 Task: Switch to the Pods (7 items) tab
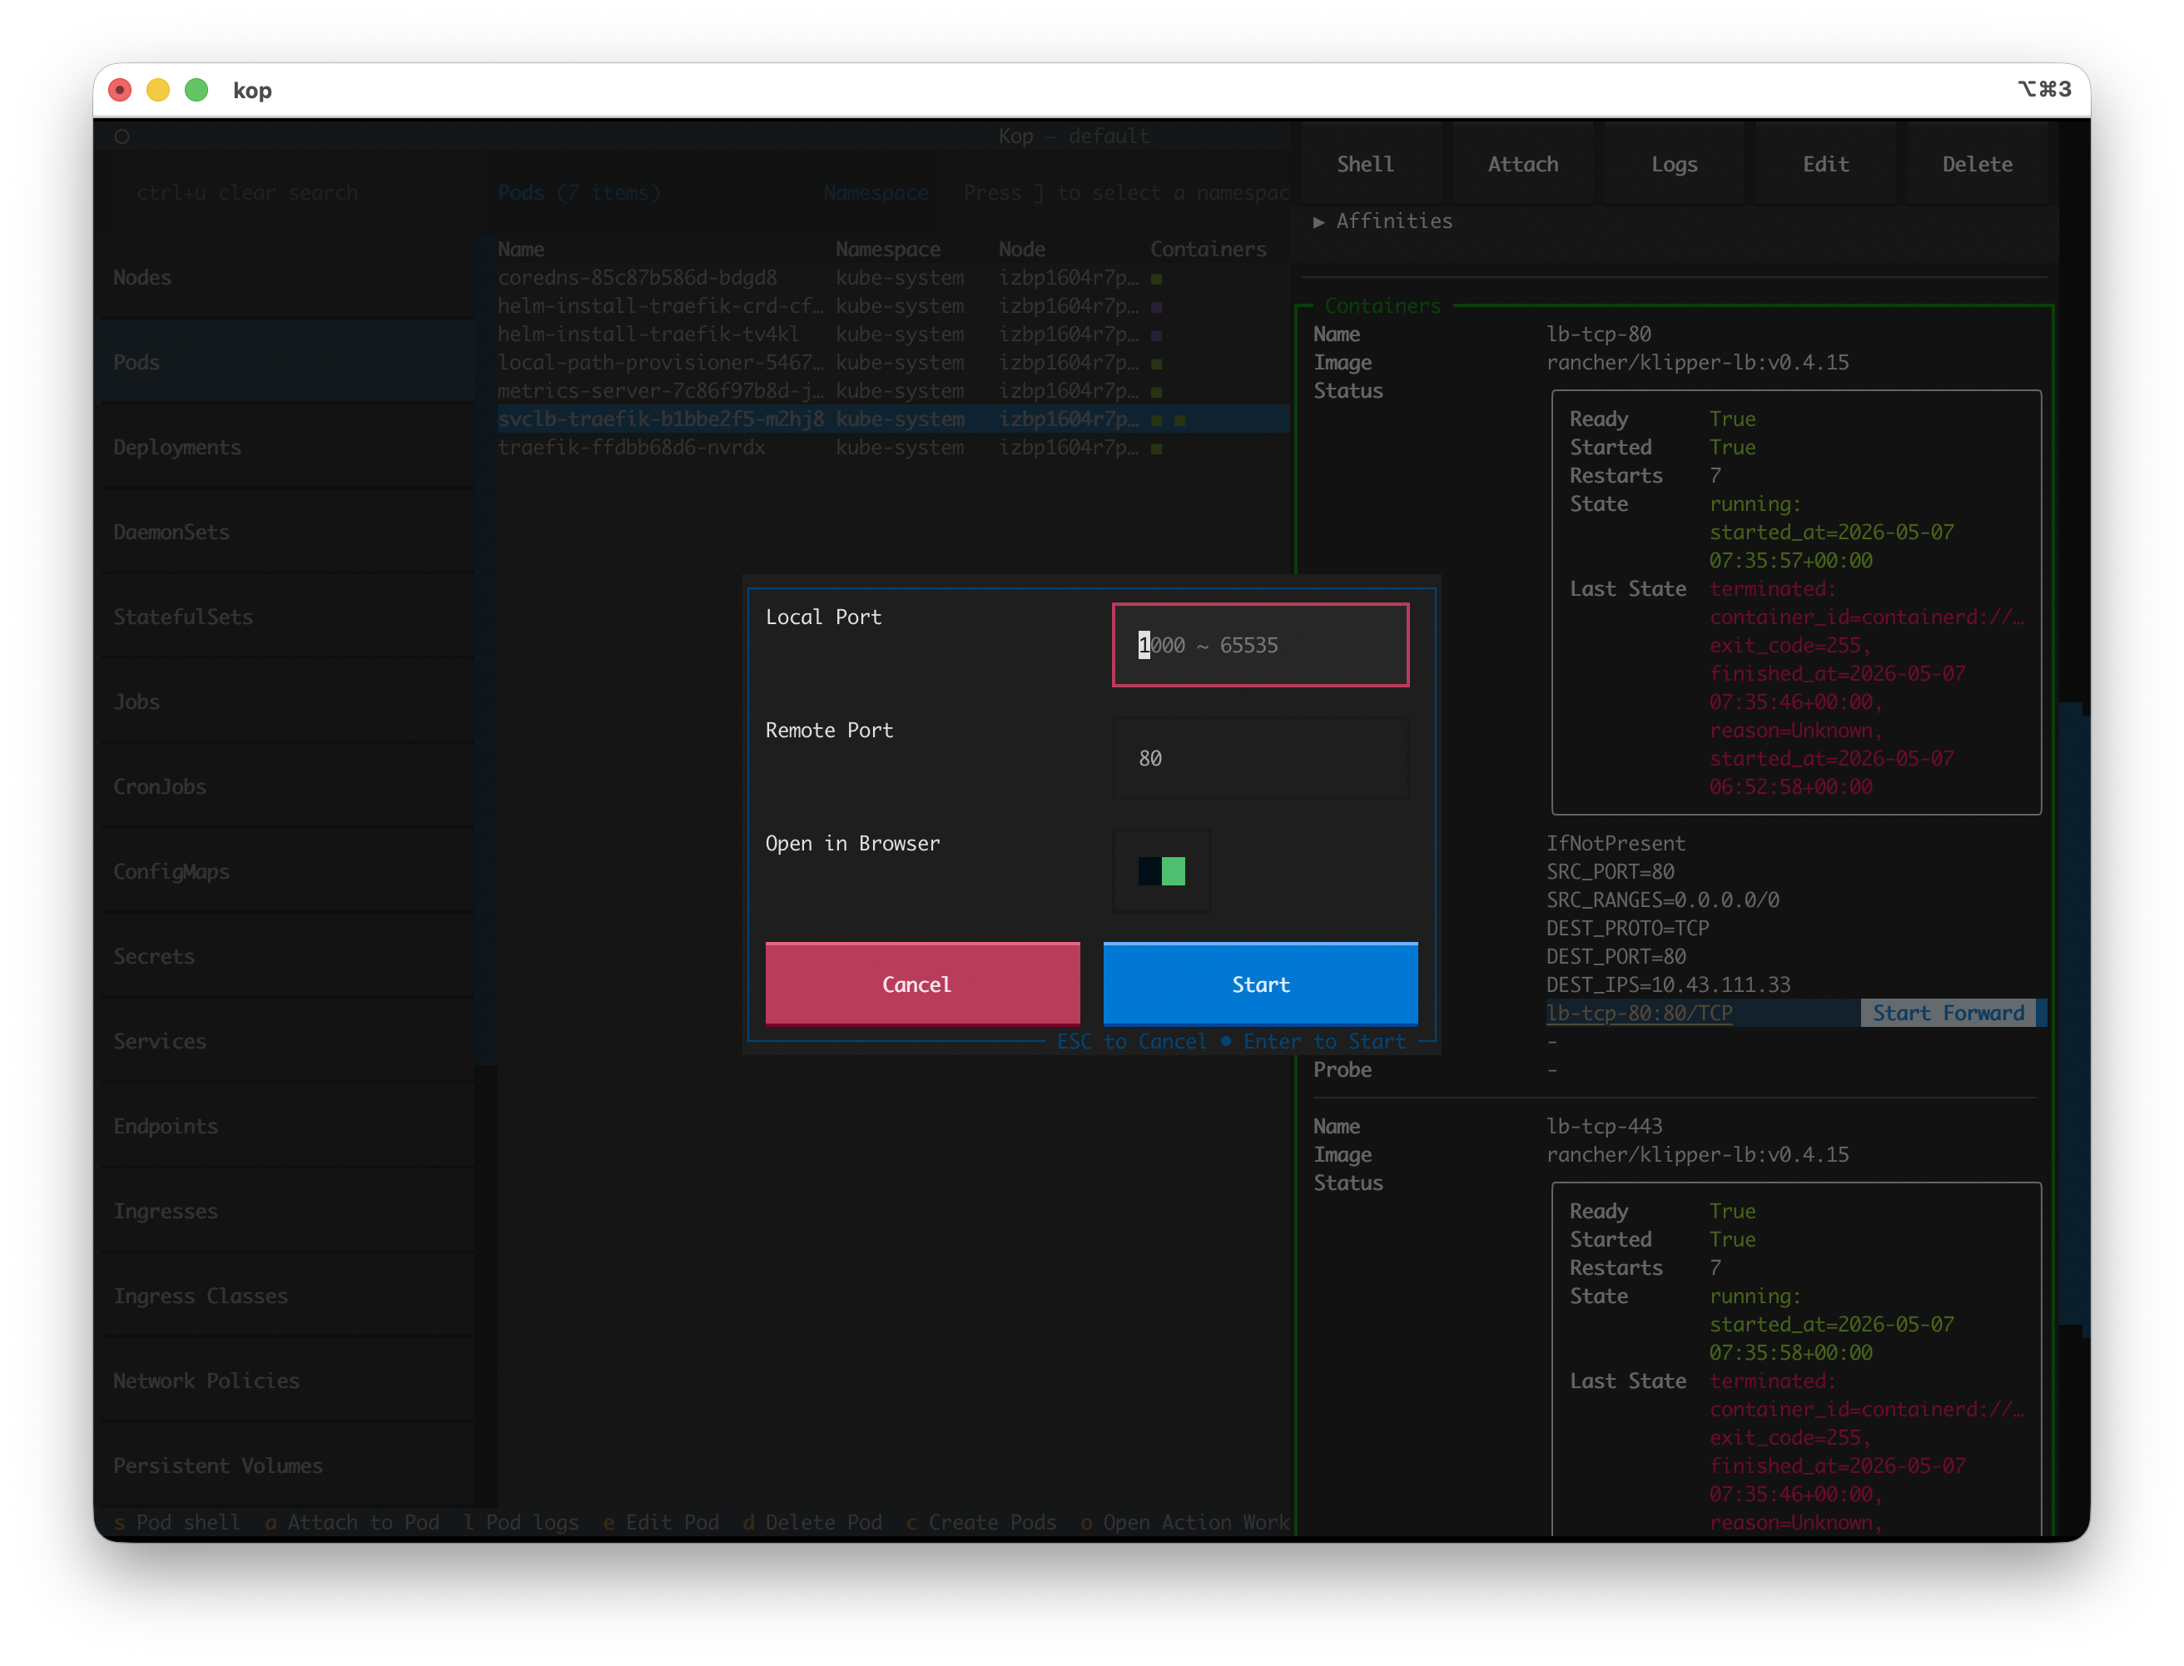pyautogui.click(x=578, y=192)
